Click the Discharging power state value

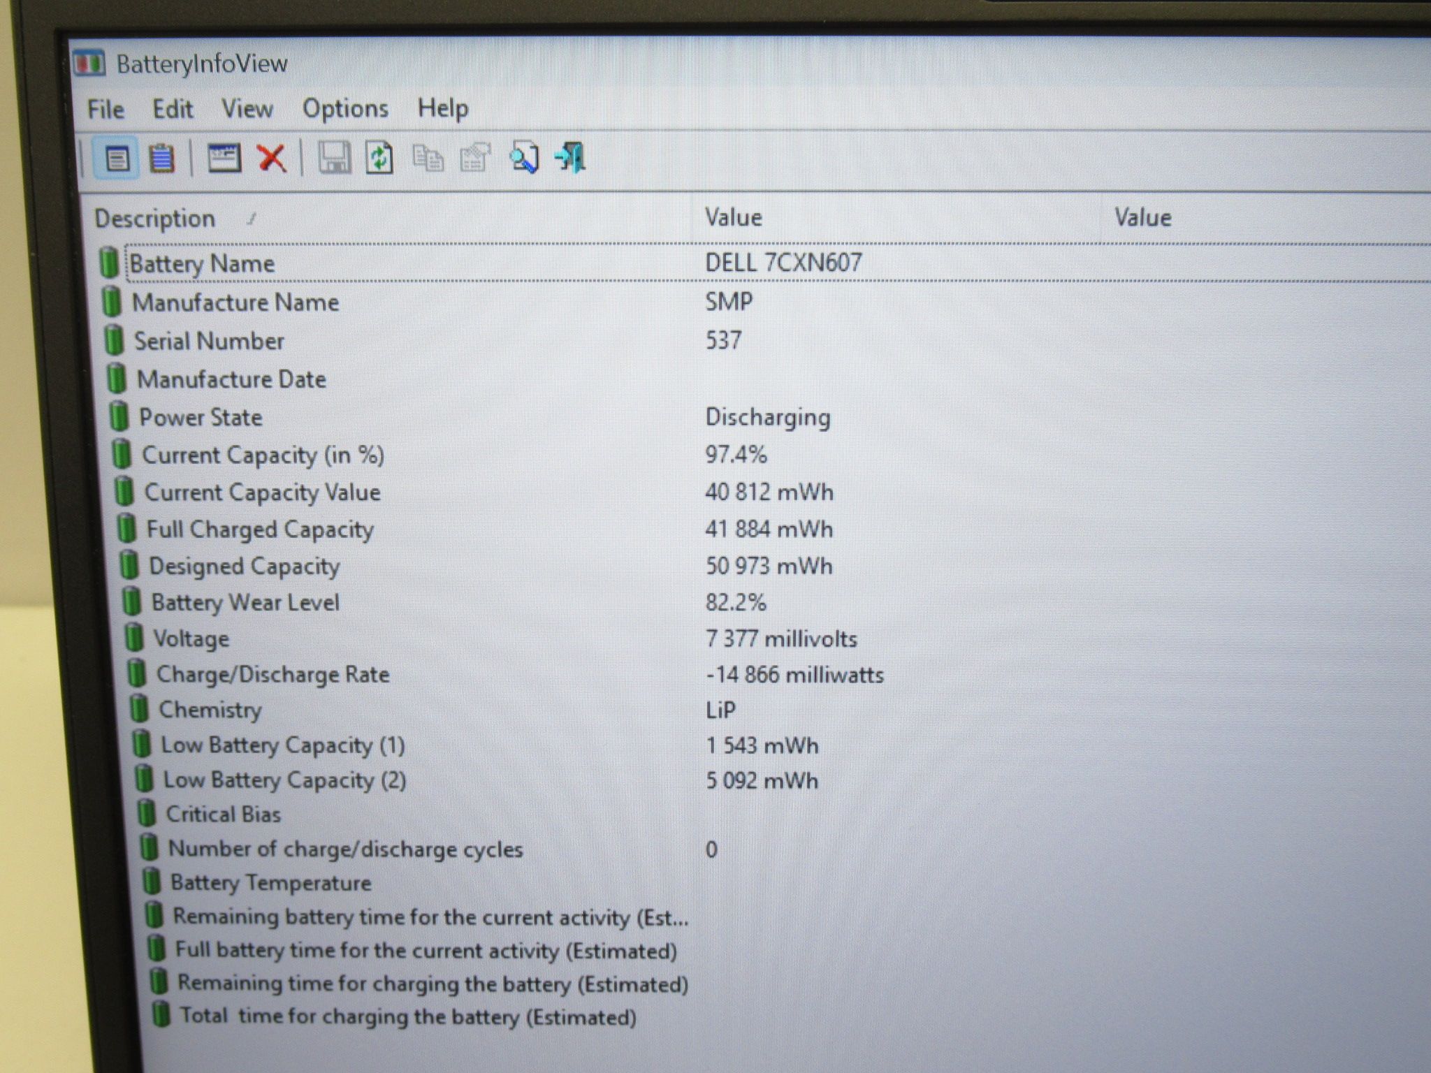click(x=768, y=418)
